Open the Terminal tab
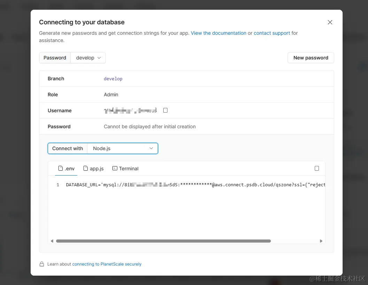This screenshot has width=368, height=285. (125, 169)
